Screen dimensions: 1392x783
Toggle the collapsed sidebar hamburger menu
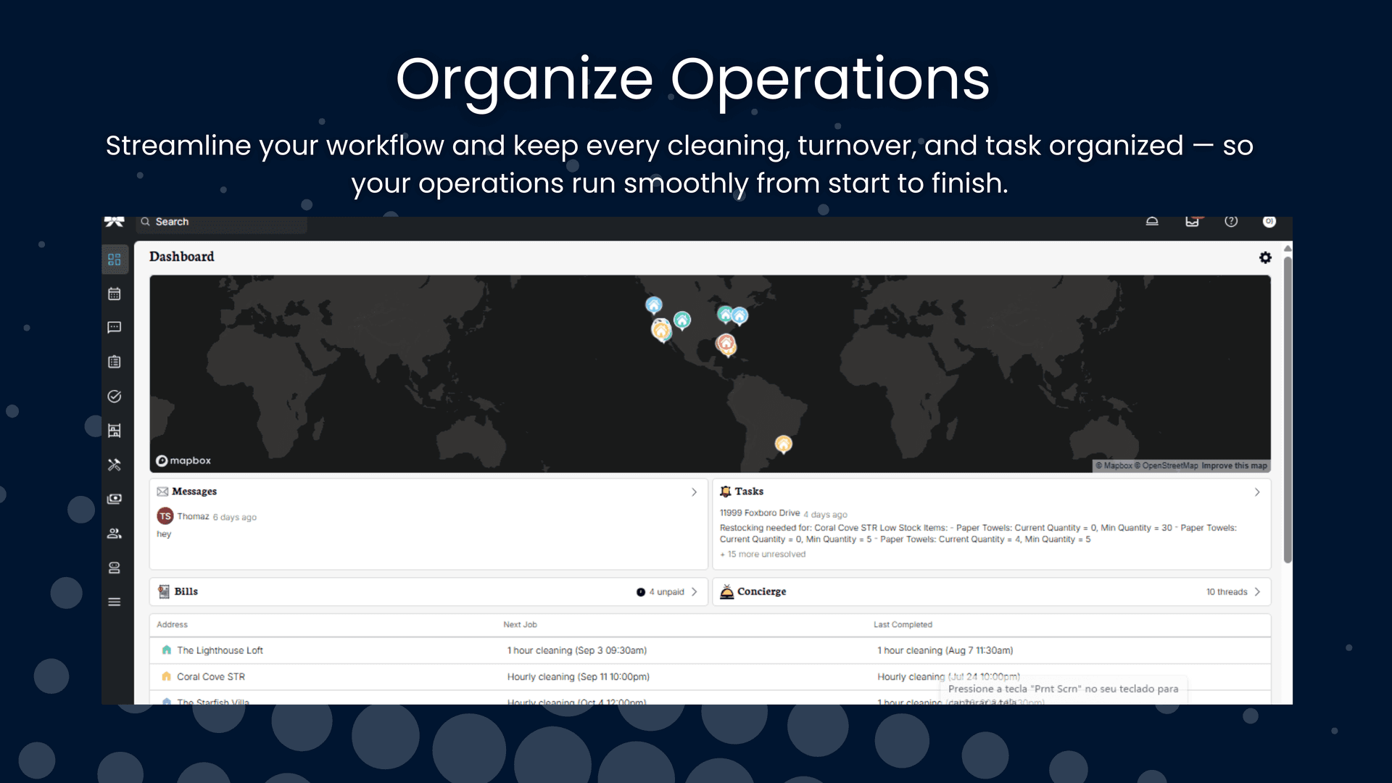point(114,601)
